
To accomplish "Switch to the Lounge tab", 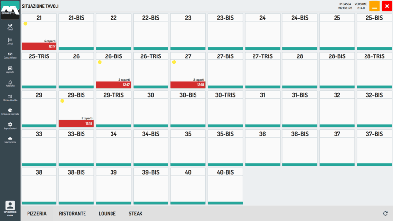I will (107, 214).
